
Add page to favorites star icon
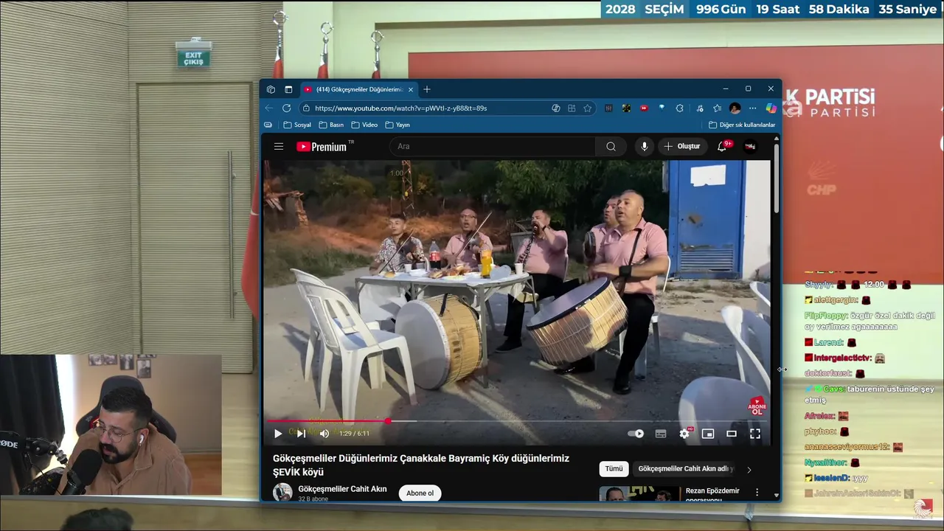(x=588, y=108)
